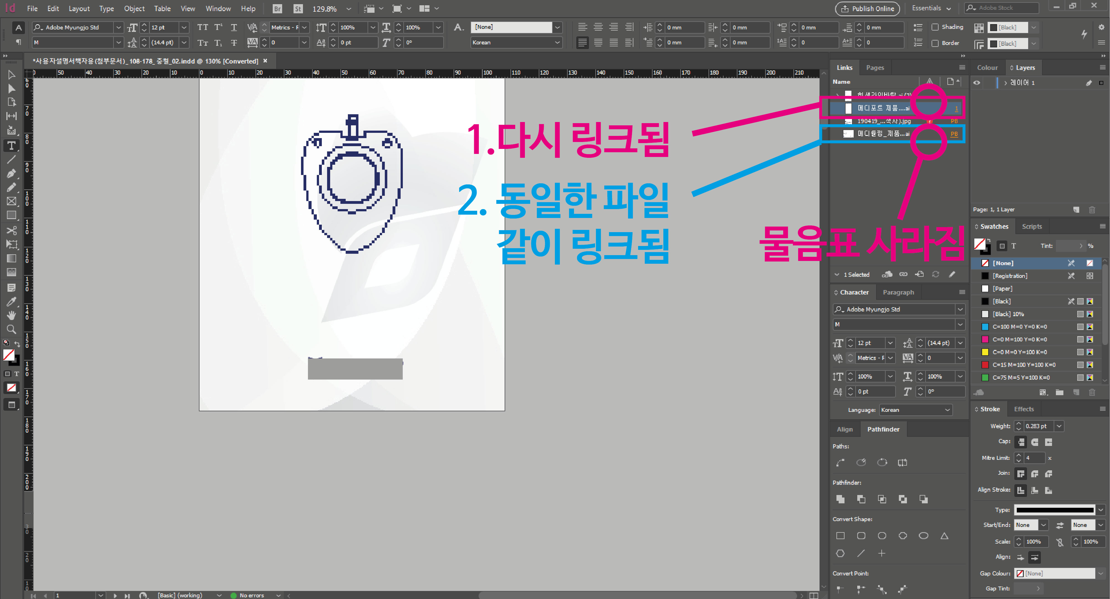Switch to the Pages tab

(875, 68)
